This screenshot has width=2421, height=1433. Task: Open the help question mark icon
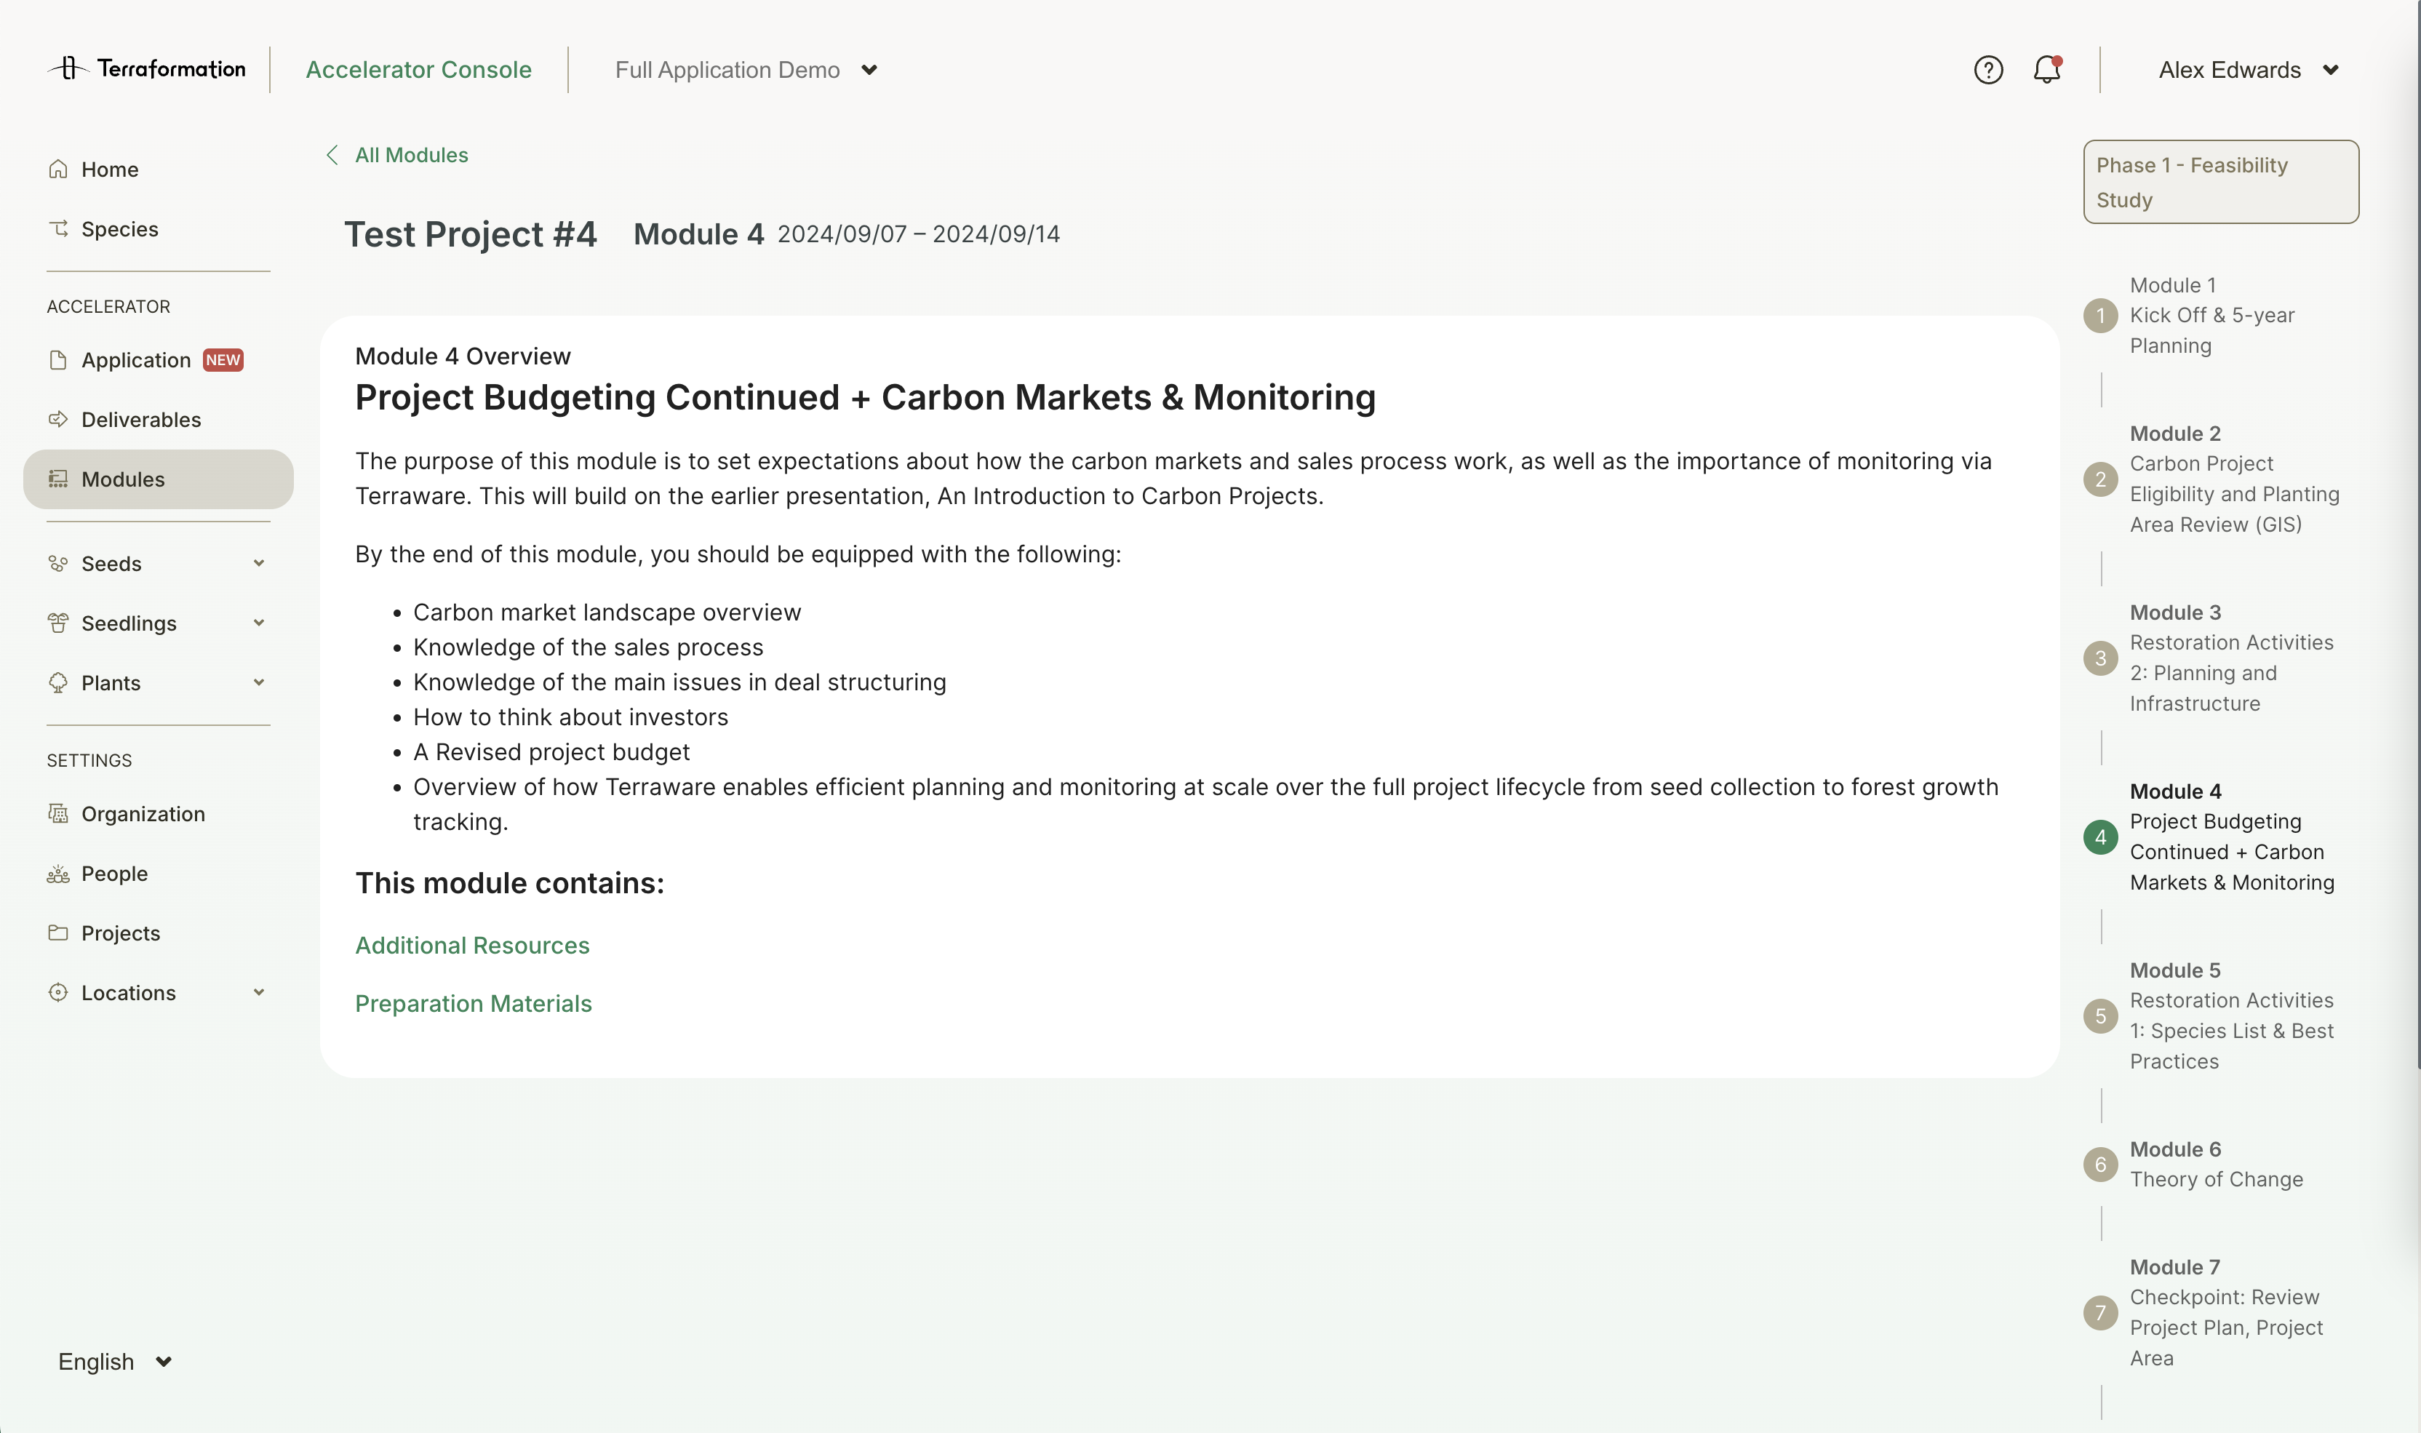[x=1988, y=68]
